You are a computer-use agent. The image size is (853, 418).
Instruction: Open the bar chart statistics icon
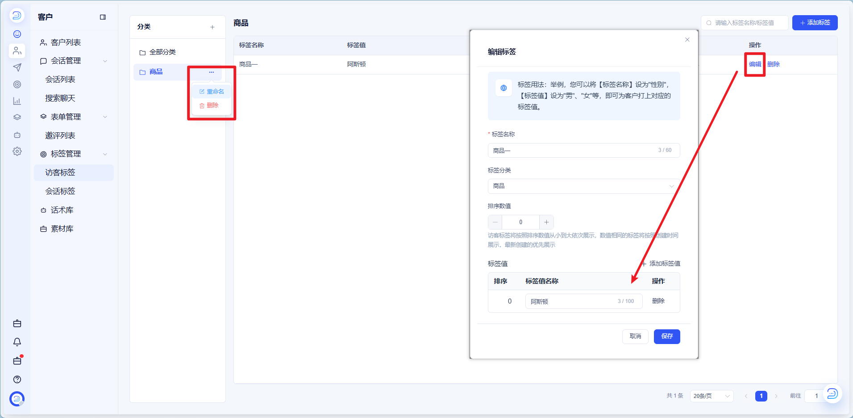17,101
